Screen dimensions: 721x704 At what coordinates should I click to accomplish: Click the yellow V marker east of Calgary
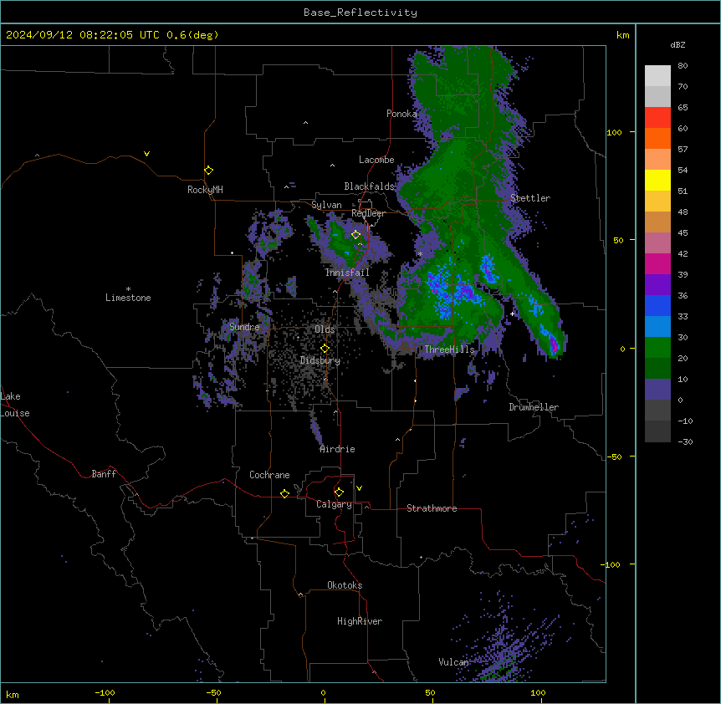pos(359,488)
